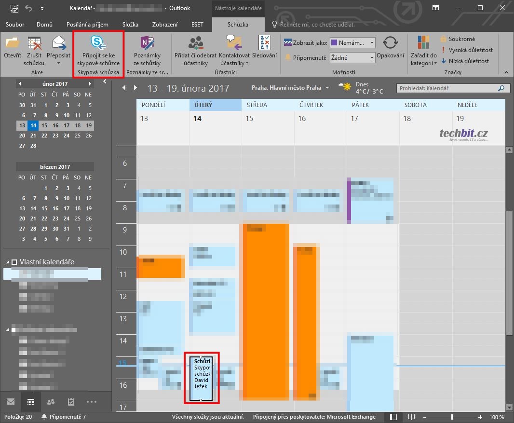Viewport: 514px width, 423px height.
Task: Open OneNote meeting notes (Poznámky ze schůzky)
Action: 147,43
